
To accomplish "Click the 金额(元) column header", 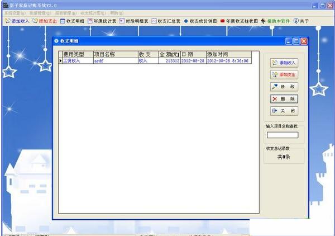I will click(170, 54).
